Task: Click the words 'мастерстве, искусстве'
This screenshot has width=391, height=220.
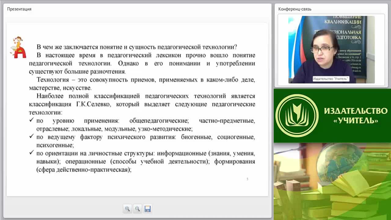Action: pos(60,88)
